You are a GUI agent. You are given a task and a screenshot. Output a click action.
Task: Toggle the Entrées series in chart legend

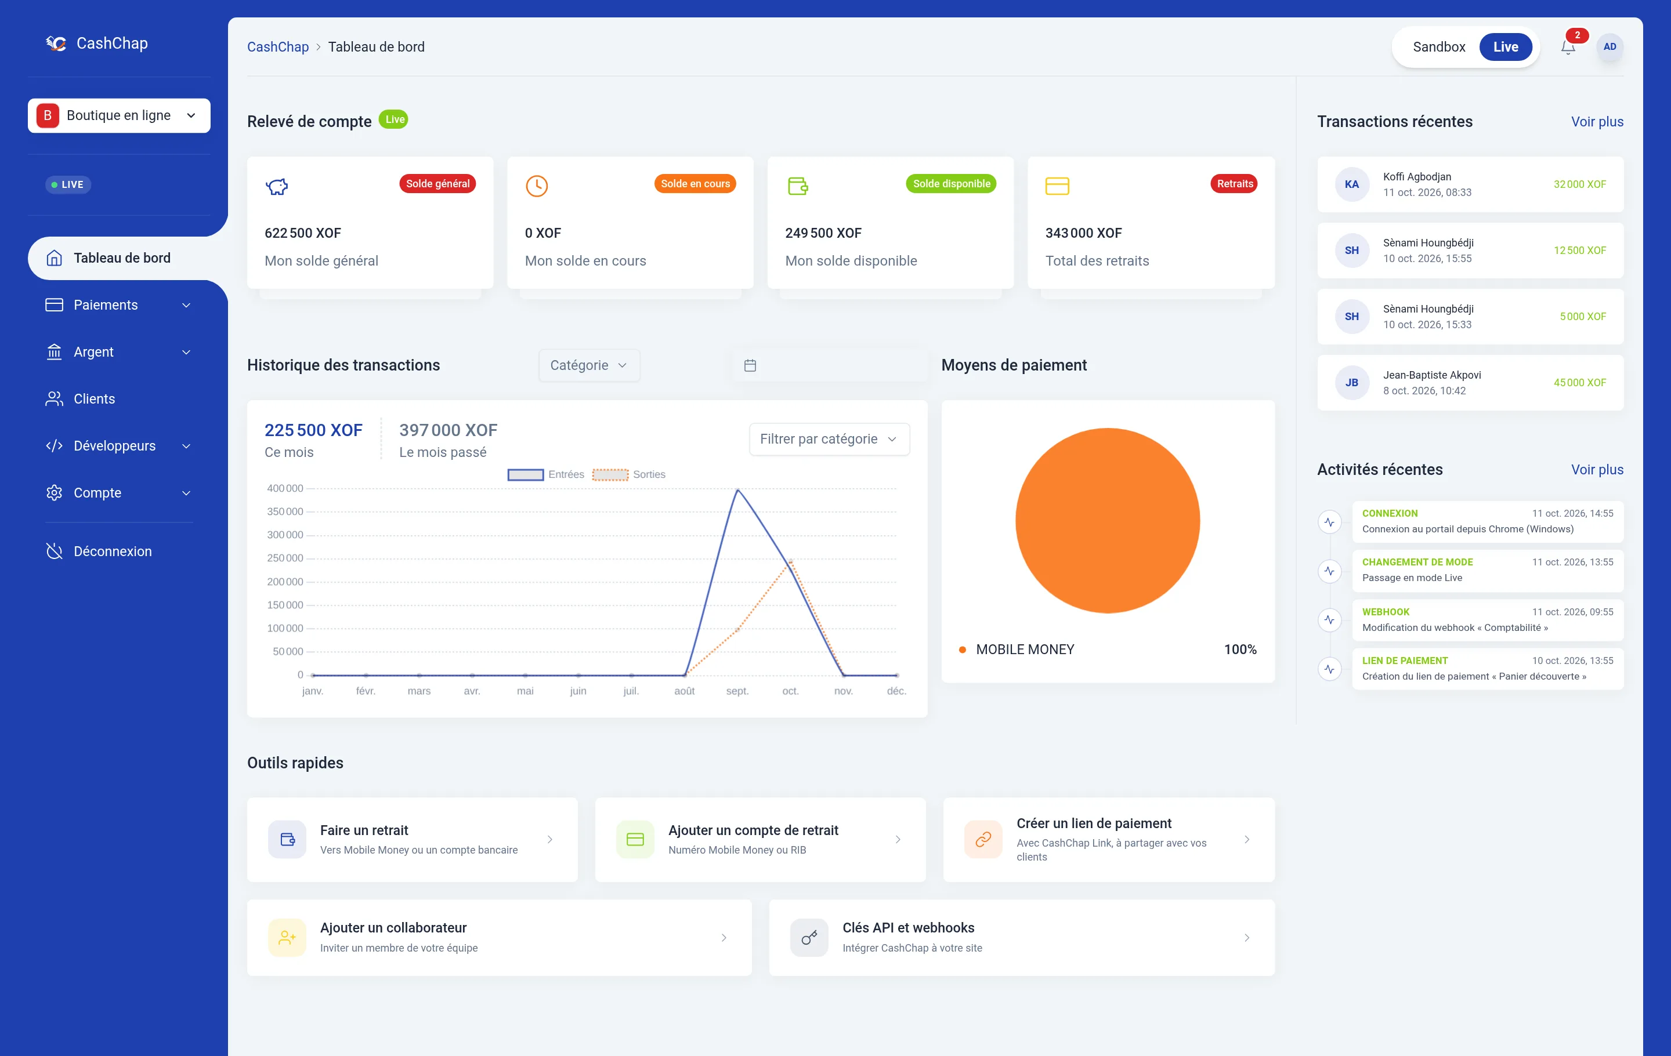545,474
